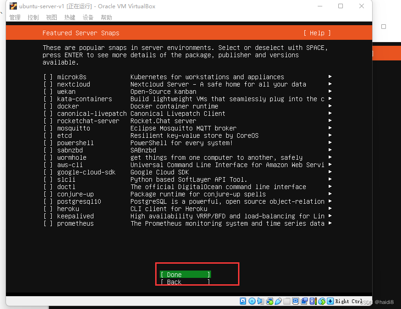Expand details arrow for doctl row
Screen dimensions: 401x309
pos(330,186)
